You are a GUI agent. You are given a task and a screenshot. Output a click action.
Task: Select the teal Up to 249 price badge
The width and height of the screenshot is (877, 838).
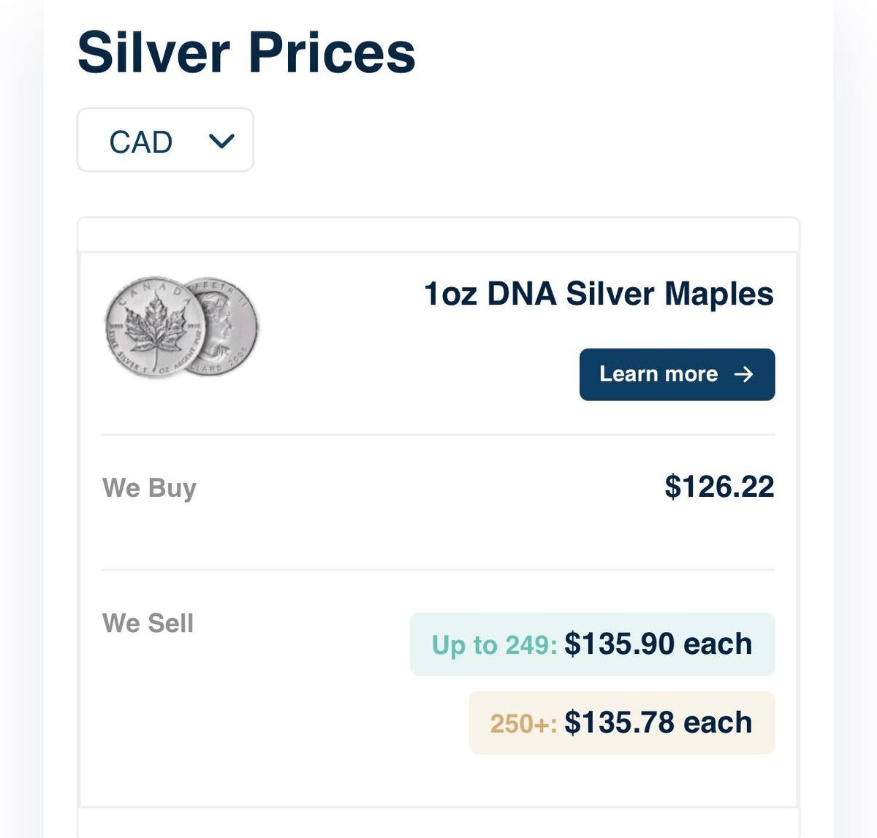[592, 644]
